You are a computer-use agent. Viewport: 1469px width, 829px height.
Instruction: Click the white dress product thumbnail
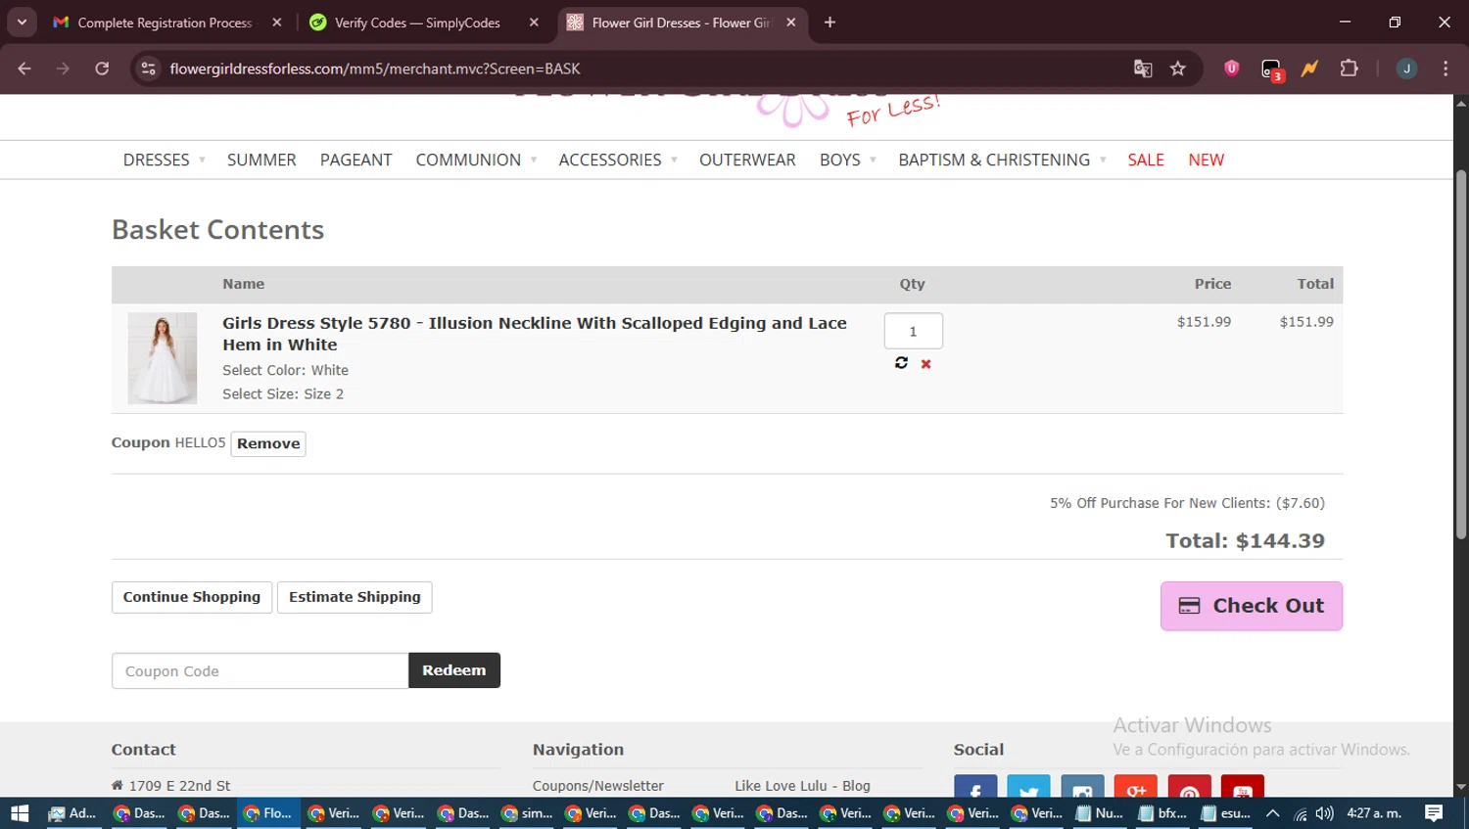click(x=163, y=358)
